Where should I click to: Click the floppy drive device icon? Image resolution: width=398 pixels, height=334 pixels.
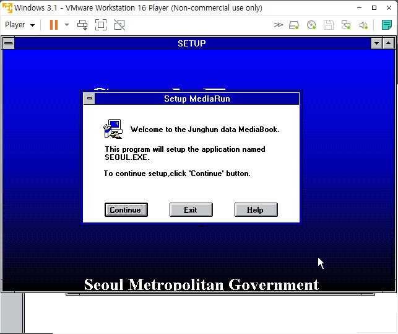coord(329,25)
